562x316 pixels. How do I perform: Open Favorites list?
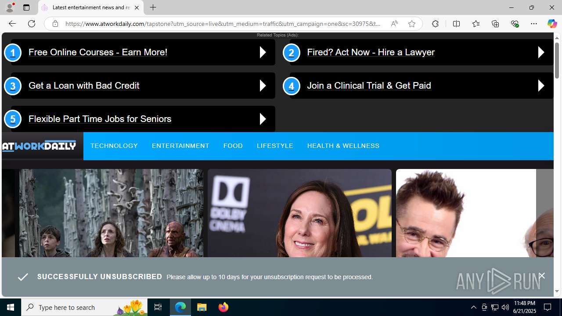(x=476, y=24)
